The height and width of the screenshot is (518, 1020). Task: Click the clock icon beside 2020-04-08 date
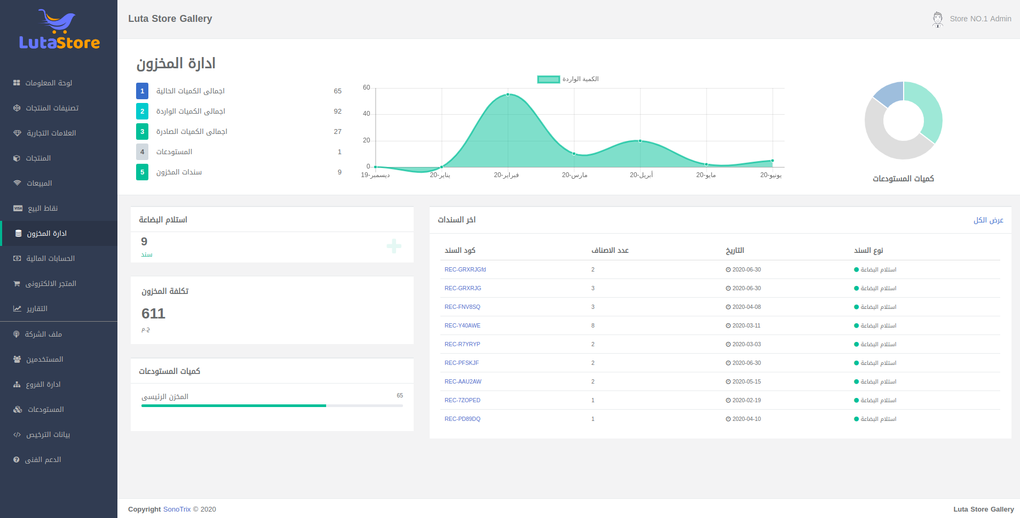click(728, 307)
